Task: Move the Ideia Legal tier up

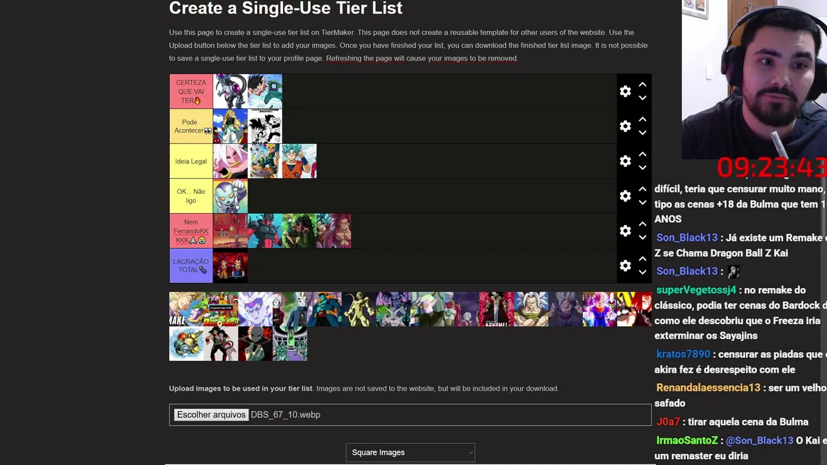Action: [x=642, y=154]
